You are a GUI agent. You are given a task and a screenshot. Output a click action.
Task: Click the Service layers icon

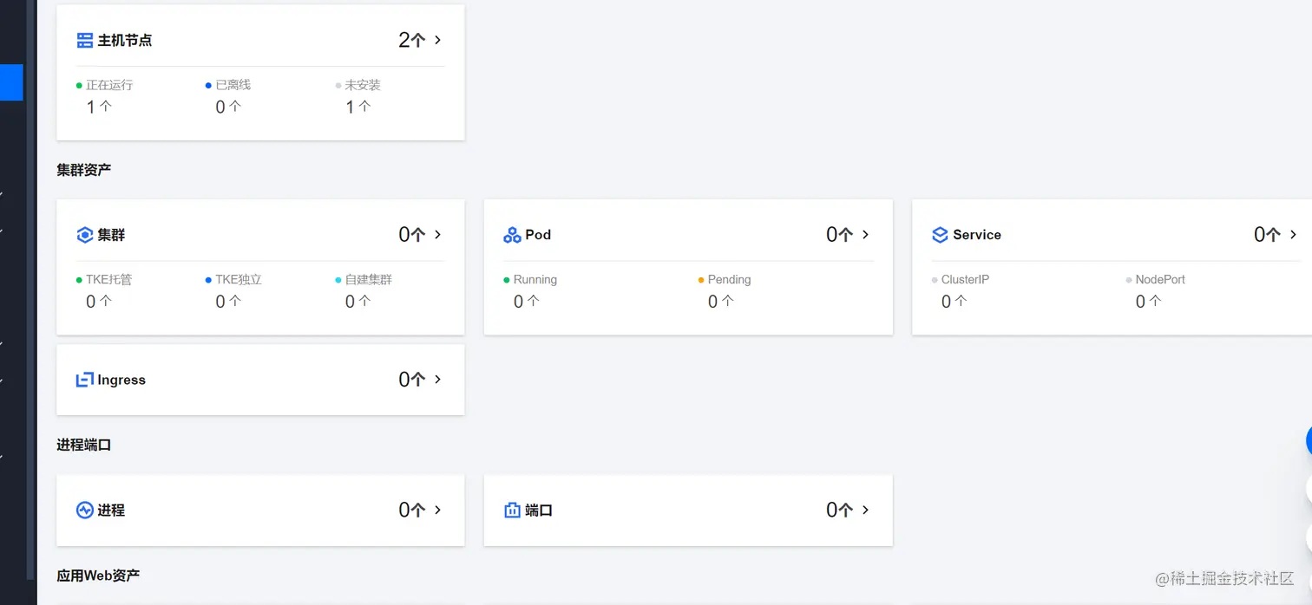click(x=940, y=235)
